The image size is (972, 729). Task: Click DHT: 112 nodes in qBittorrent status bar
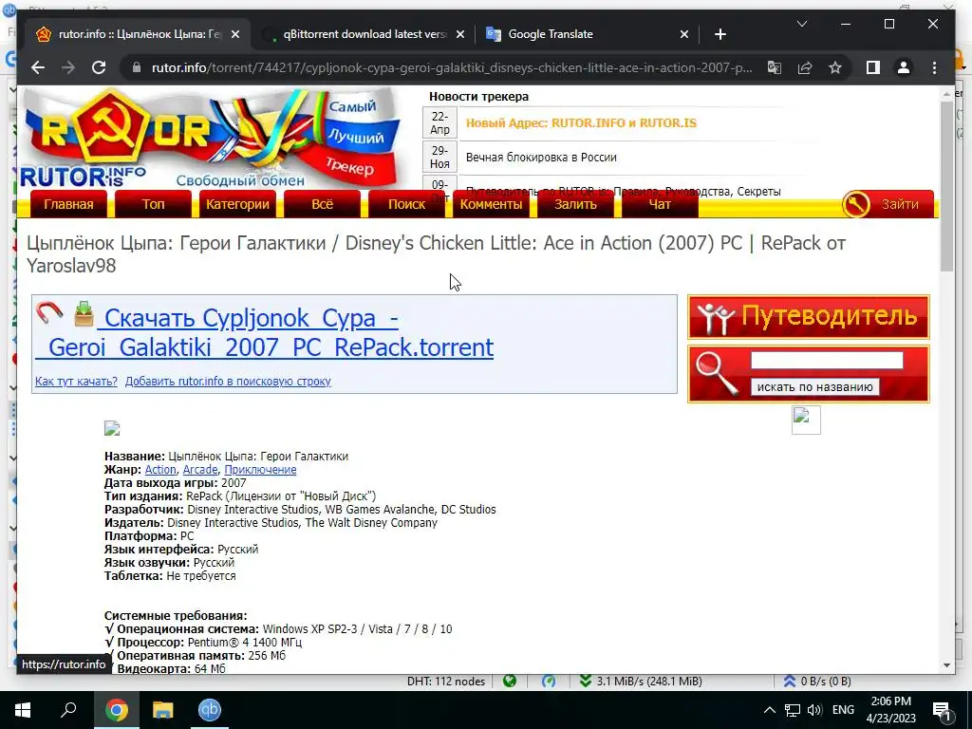point(446,682)
